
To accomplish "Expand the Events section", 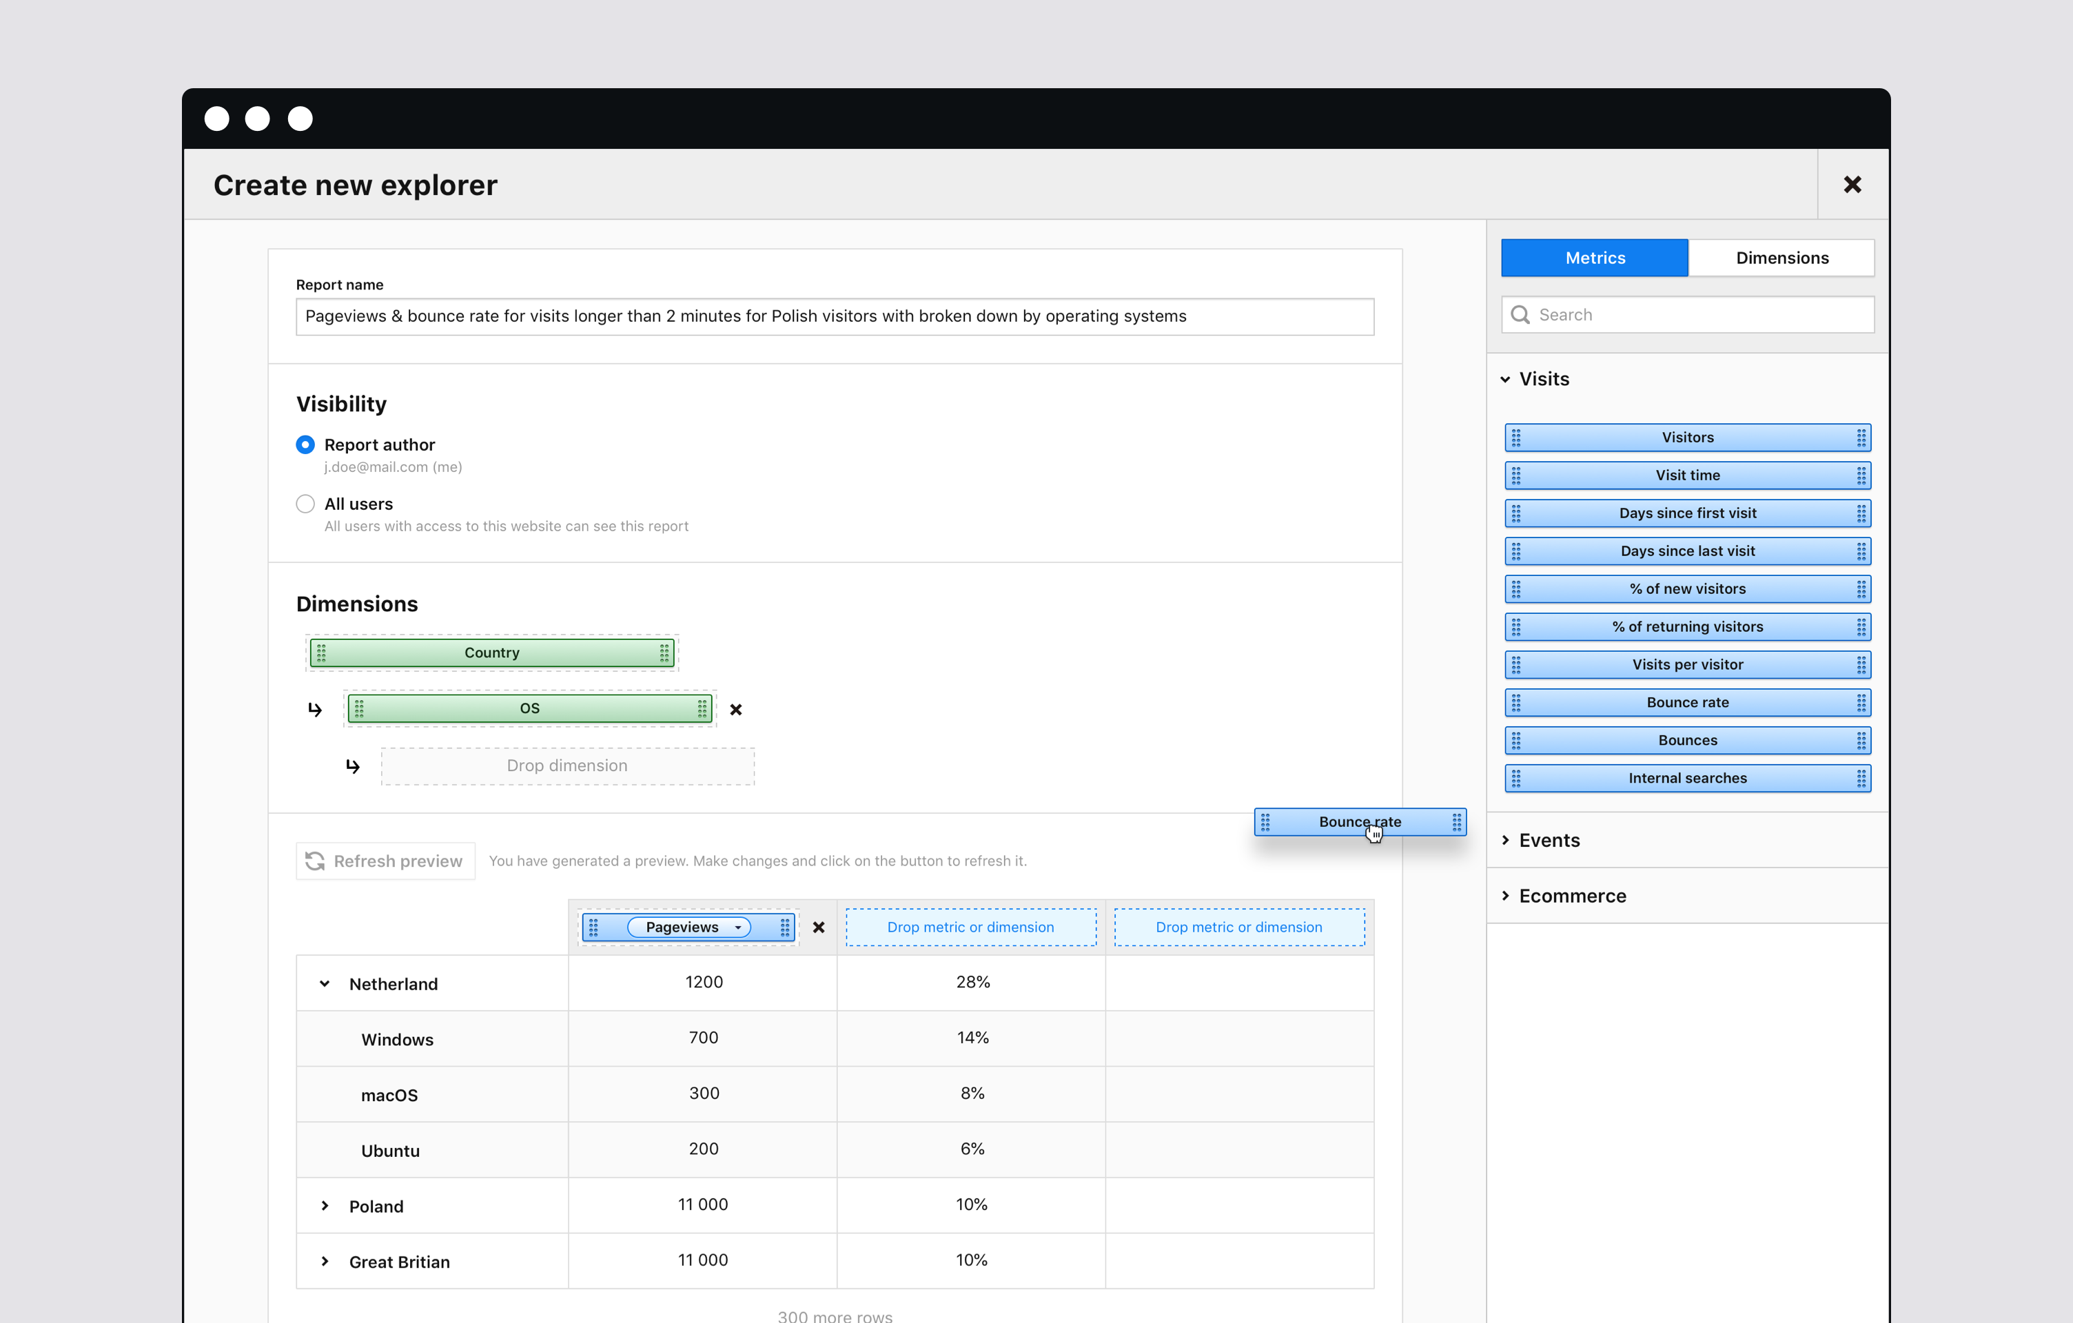I will point(1505,840).
